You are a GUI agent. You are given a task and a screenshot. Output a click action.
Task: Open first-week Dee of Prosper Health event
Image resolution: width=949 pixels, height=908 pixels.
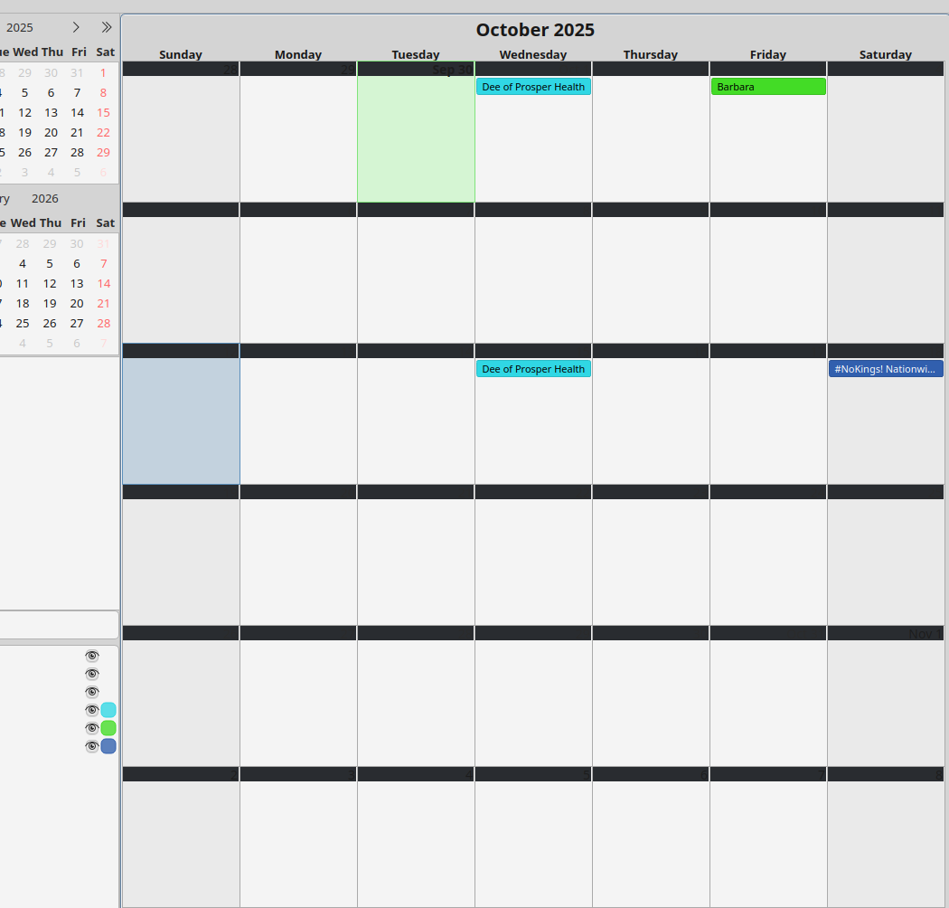click(x=533, y=87)
